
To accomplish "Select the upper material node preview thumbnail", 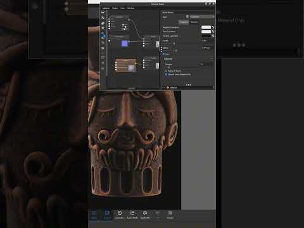I will pos(158,44).
